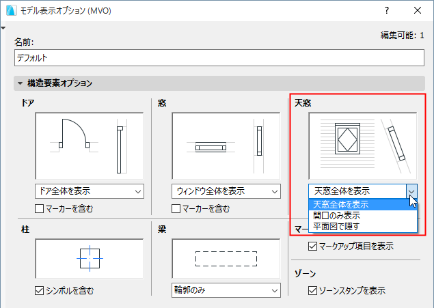Uncheck マークアップ項目を表示 checkbox
The image size is (434, 308).
[312, 246]
